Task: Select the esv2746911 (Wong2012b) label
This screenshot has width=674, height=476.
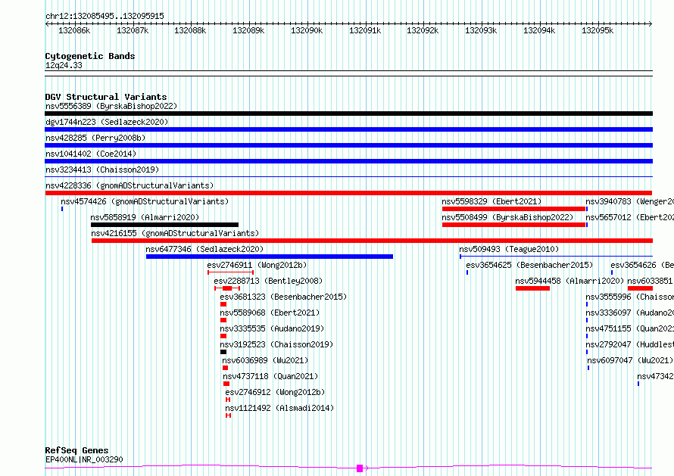Action: click(257, 265)
